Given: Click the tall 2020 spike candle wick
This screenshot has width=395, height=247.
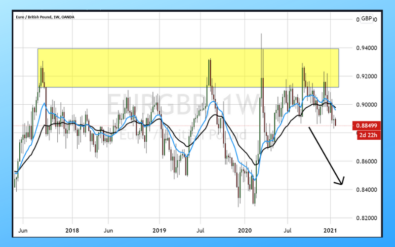Looking at the screenshot, I should tap(261, 49).
